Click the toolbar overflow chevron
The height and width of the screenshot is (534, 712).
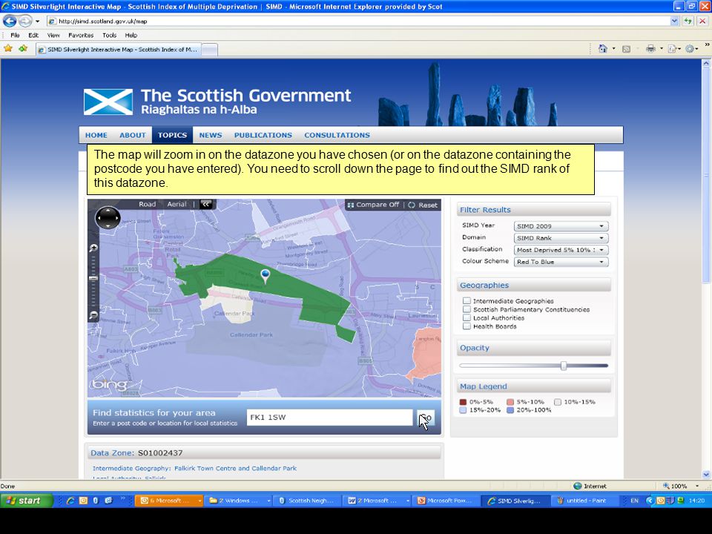pyautogui.click(x=707, y=45)
